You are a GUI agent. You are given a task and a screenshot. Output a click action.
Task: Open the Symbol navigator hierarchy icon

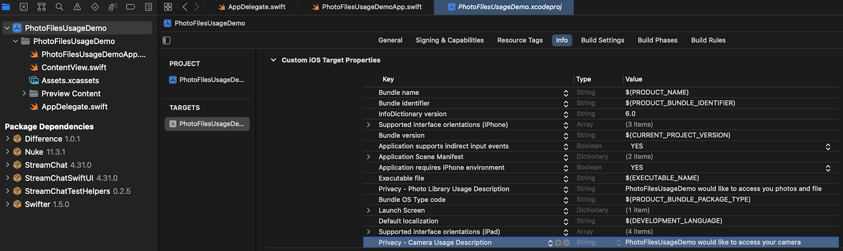click(x=42, y=7)
